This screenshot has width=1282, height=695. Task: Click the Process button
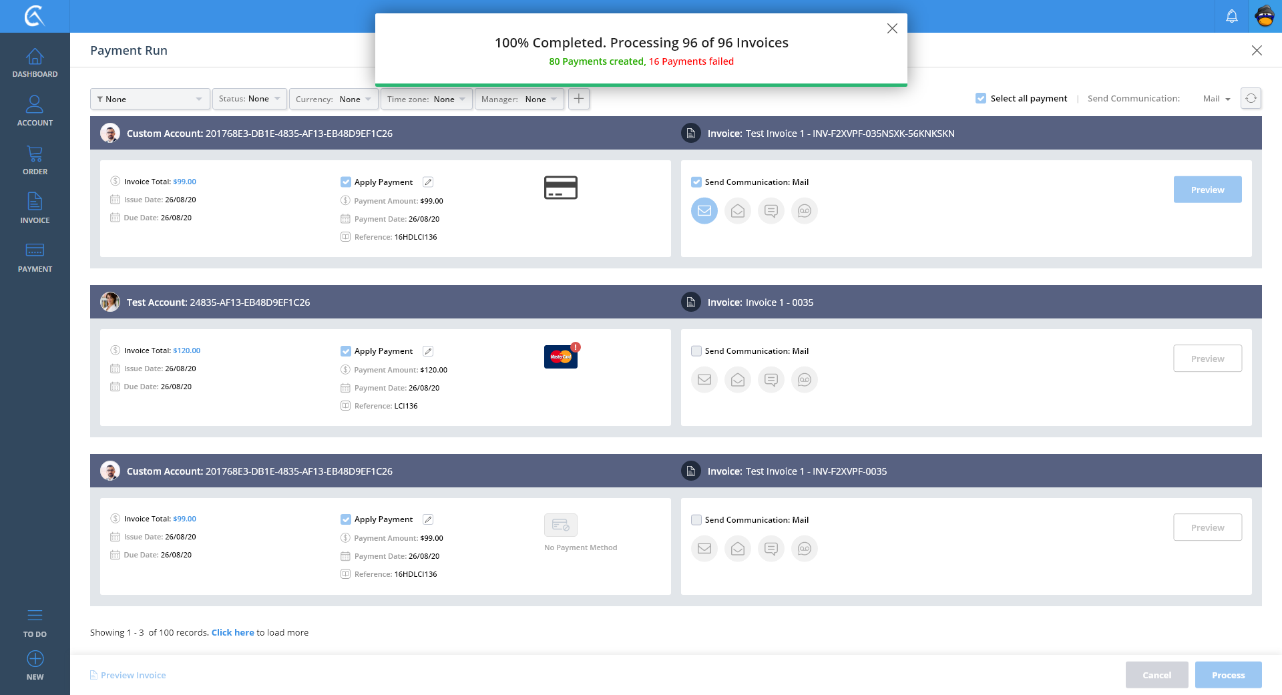(1228, 675)
